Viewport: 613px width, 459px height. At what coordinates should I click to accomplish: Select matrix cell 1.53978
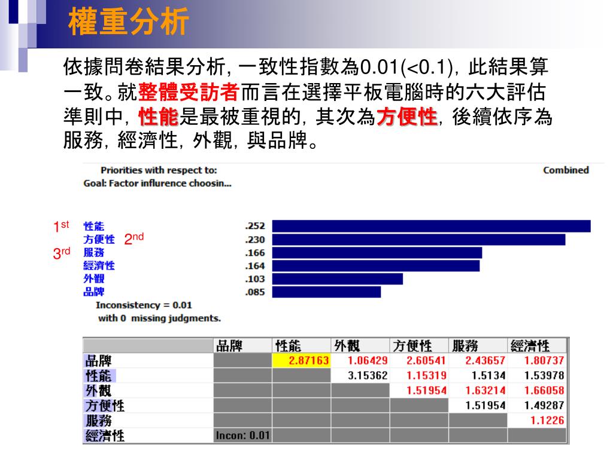click(x=537, y=375)
